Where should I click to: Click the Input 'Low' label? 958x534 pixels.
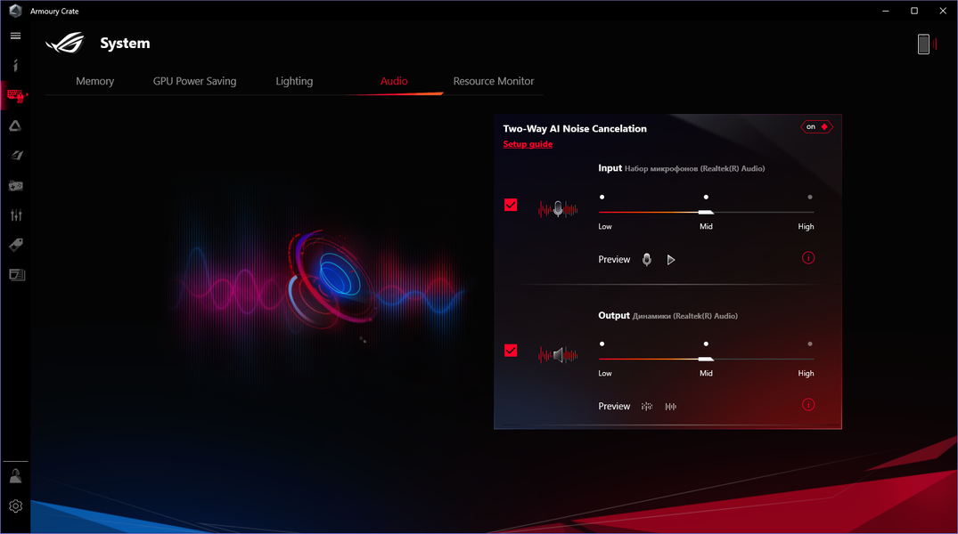[x=605, y=226]
